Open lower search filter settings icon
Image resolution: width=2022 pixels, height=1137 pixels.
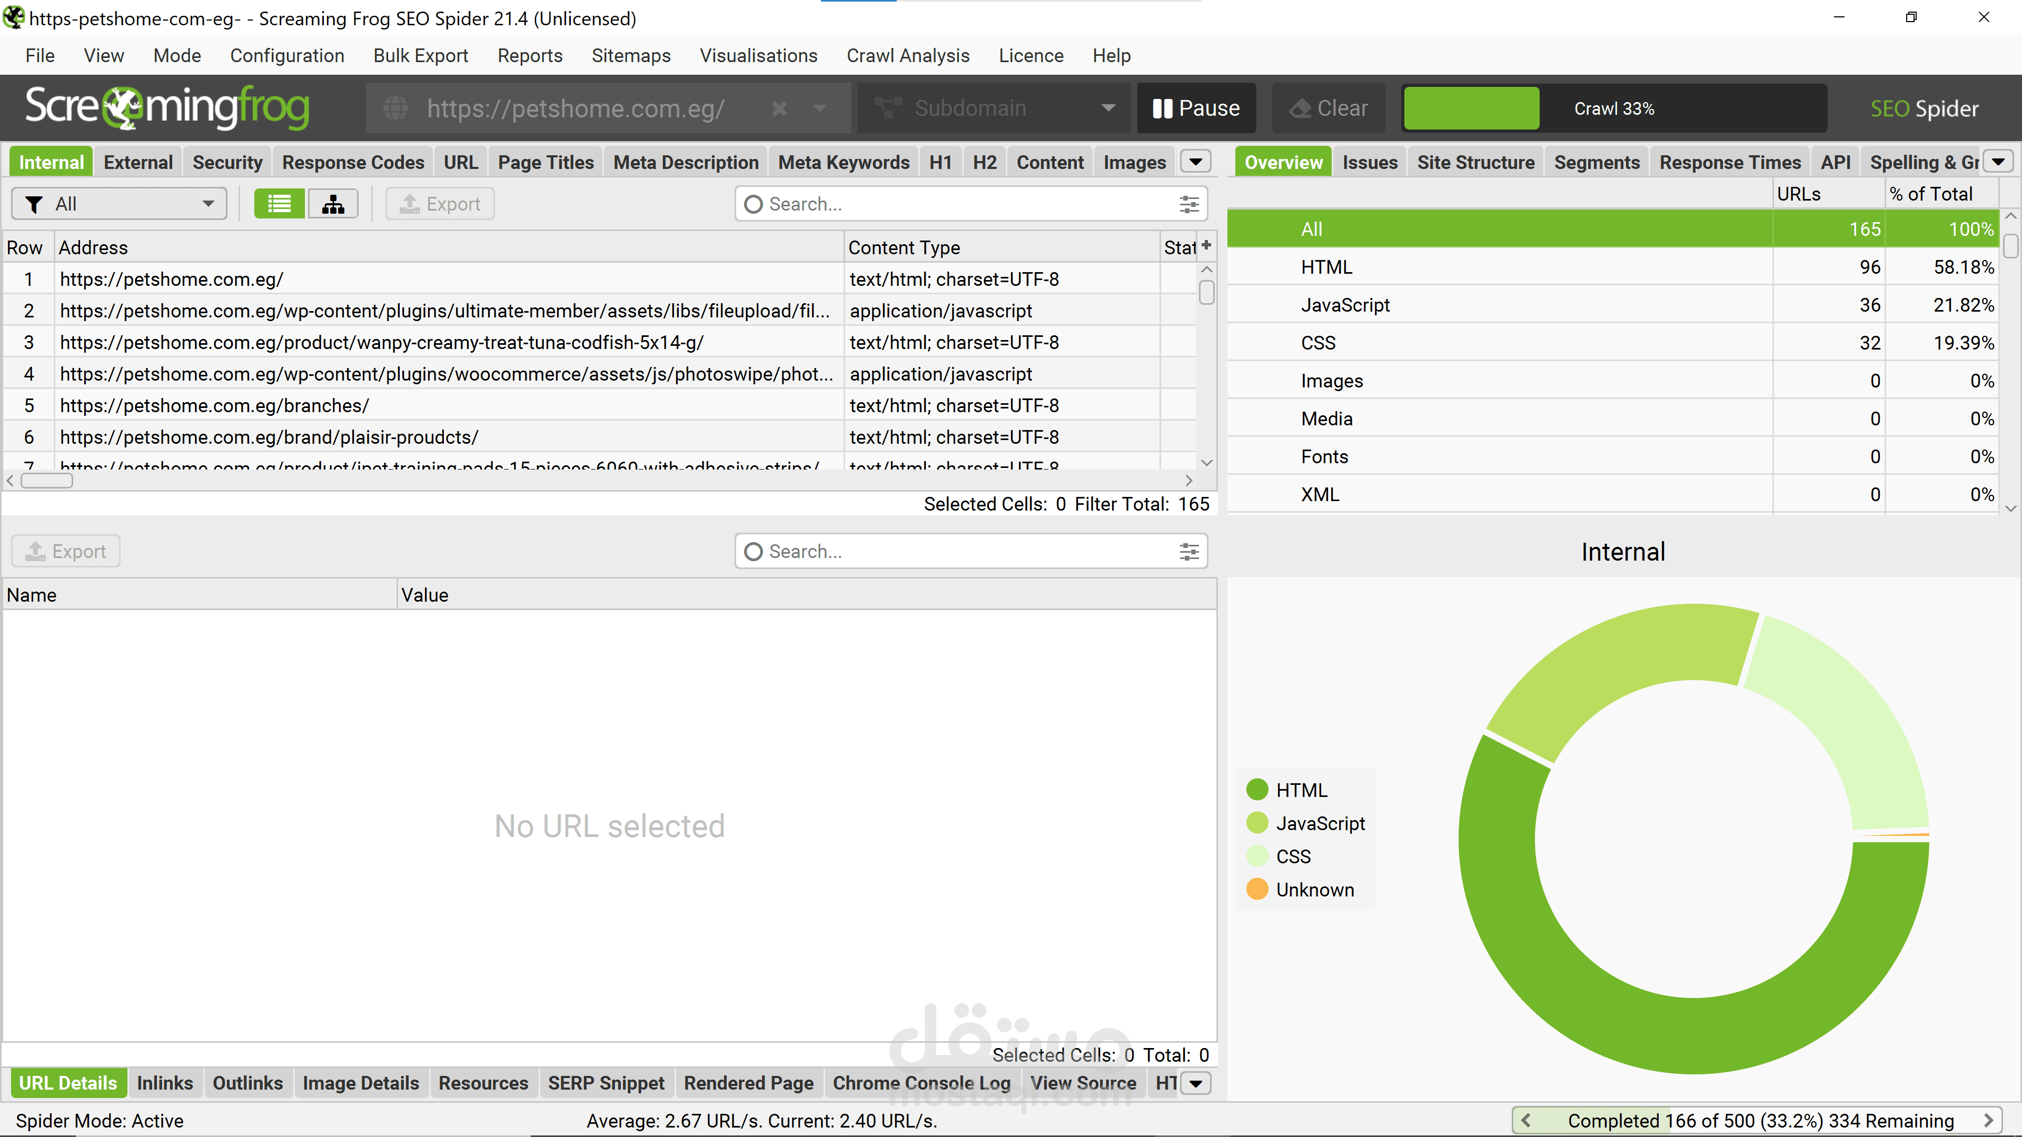(1188, 552)
